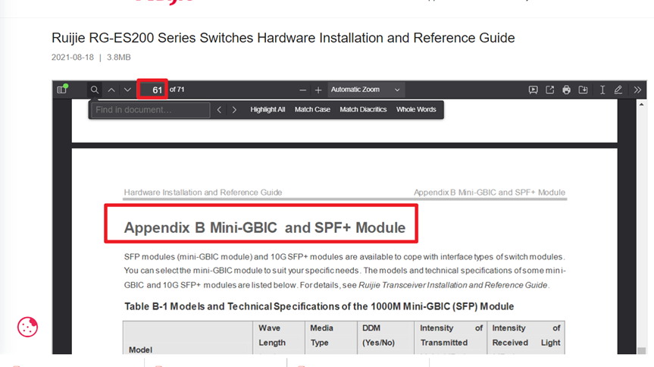This screenshot has width=654, height=367.
Task: Click page header 'Appendix B Mini-GBIC and SPF+ Module'
Action: click(490, 193)
